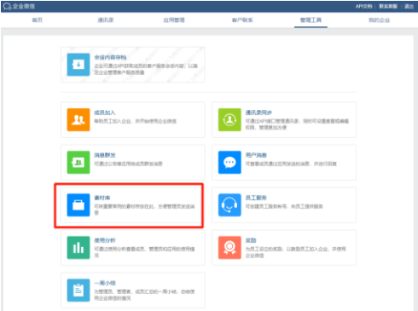This screenshot has width=418, height=311.
Task: Select the 素材库 briefcase icon
Action: coord(78,204)
